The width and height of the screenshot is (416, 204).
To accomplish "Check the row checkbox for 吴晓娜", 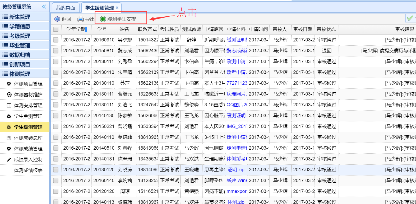I will [x=56, y=40].
